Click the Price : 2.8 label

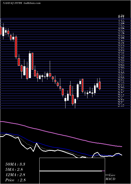coord(15,180)
